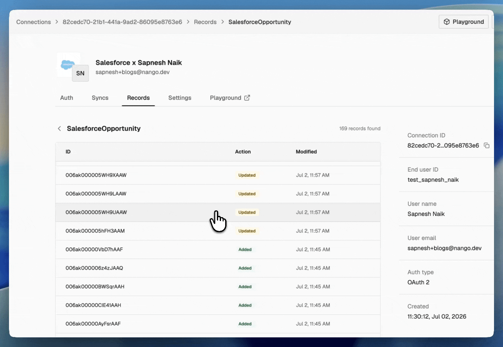Click SalesforceOpportunity in the breadcrumb

(260, 22)
